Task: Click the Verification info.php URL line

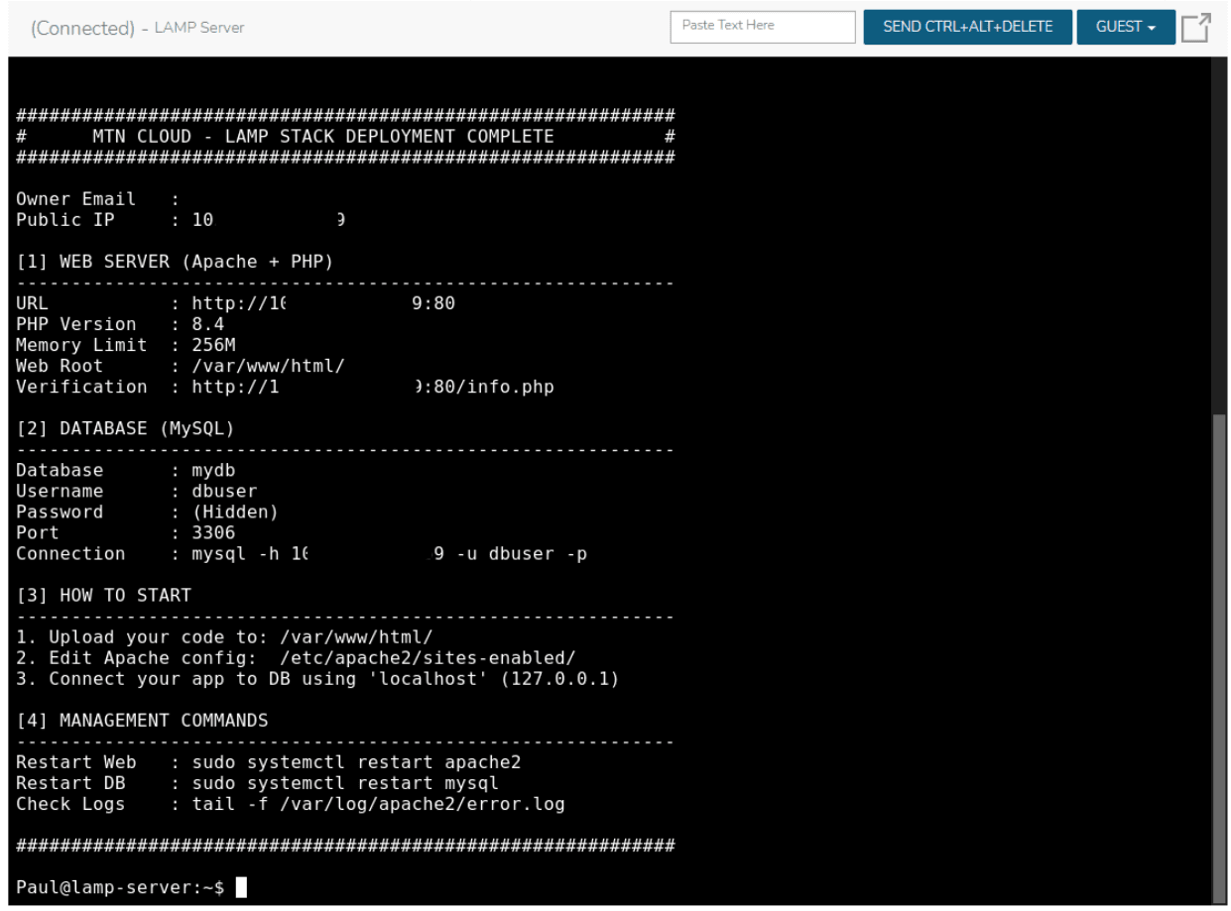Action: click(285, 387)
